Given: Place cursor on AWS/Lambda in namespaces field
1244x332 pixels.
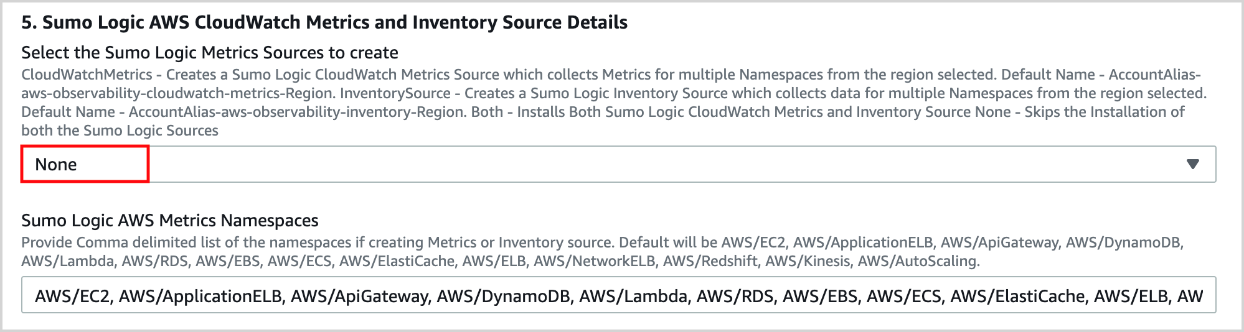Looking at the screenshot, I should pos(633,297).
